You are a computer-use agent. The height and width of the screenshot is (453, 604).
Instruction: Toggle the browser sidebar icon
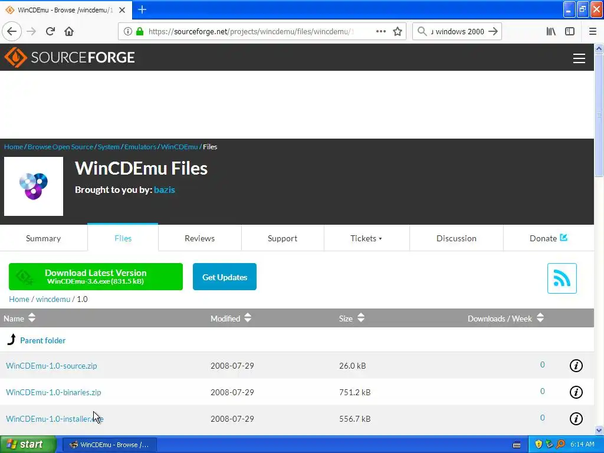(x=570, y=31)
